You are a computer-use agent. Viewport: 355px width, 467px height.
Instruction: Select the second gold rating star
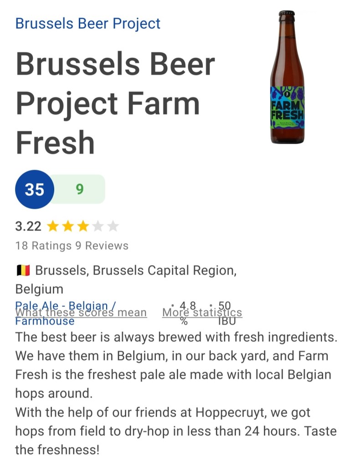coord(68,226)
